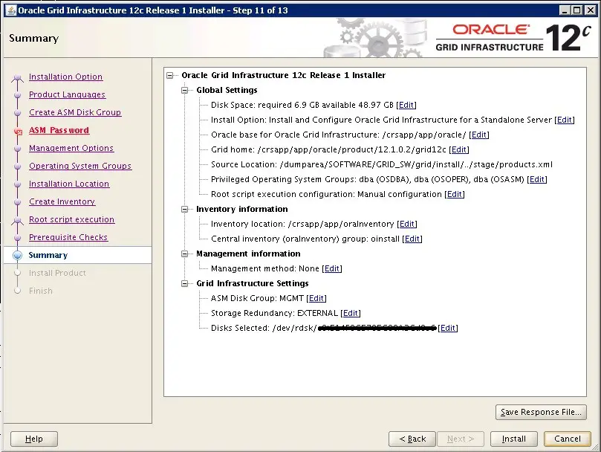Image resolution: width=601 pixels, height=452 pixels.
Task: Edit the Disks Selected entry
Action: tap(448, 328)
